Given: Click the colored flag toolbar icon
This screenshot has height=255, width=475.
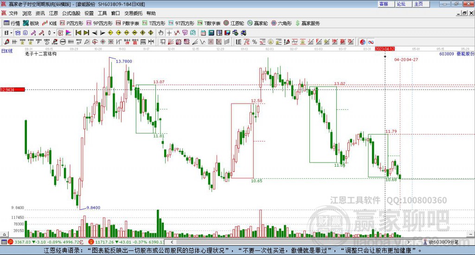Looking at the screenshot, I should click(x=69, y=33).
